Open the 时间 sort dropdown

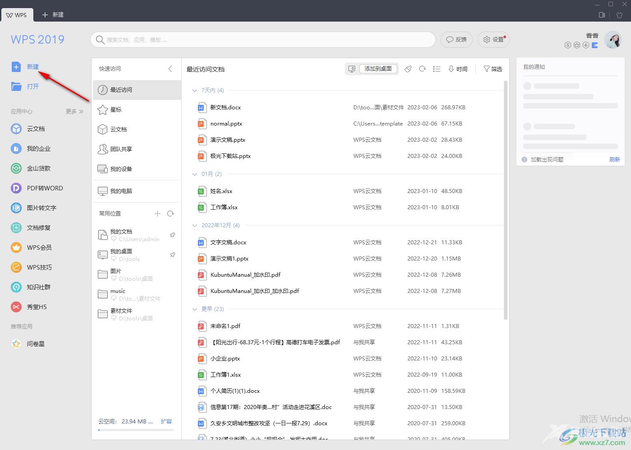coord(458,69)
